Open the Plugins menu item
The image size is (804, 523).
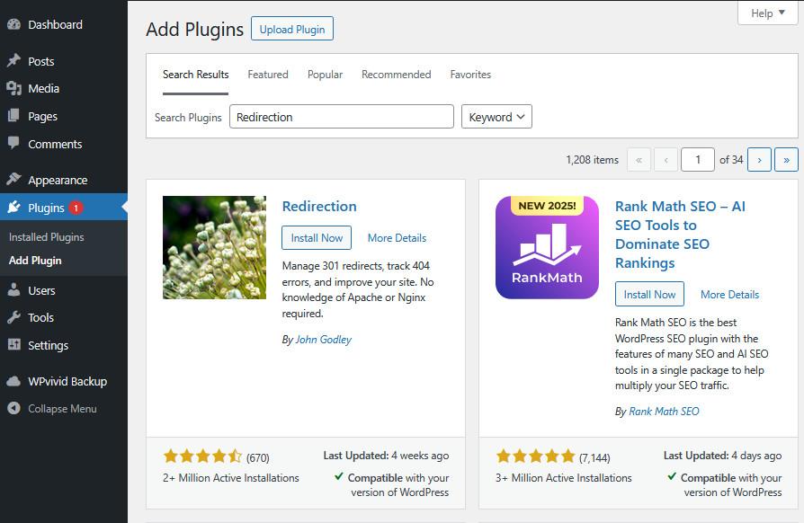pos(64,207)
